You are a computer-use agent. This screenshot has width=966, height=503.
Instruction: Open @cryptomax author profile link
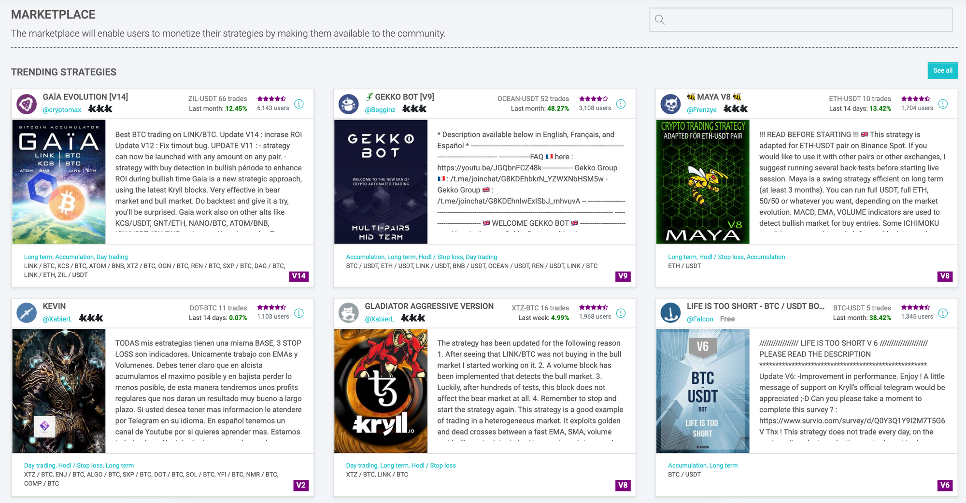tap(62, 110)
